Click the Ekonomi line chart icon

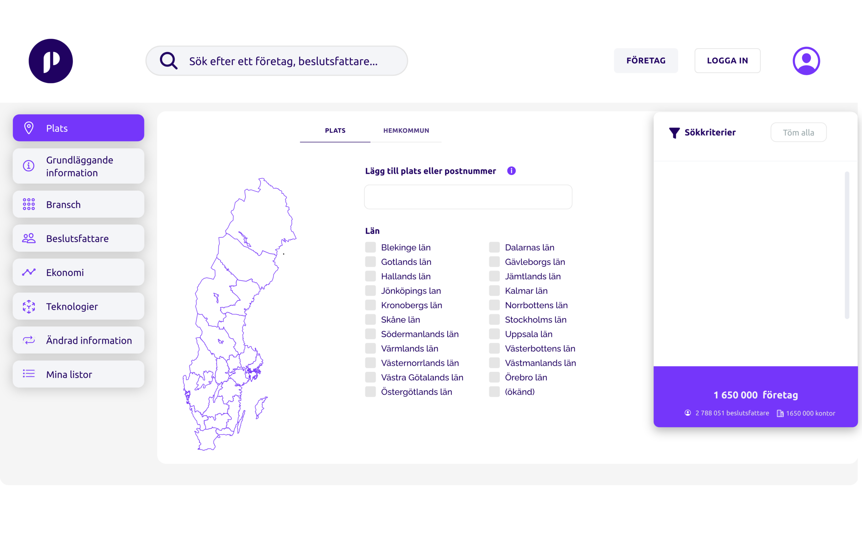click(x=29, y=272)
